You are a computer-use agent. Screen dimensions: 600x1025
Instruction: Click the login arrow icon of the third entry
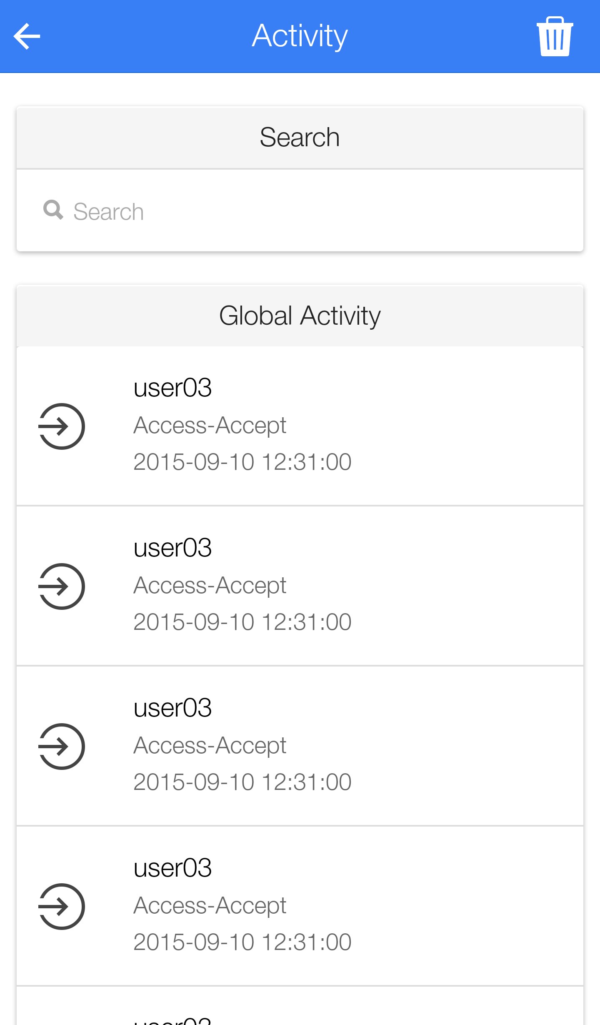(x=62, y=747)
